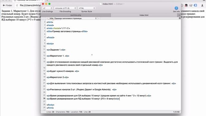Screen dimensions: 206x116
Task: Click the 1,13 KB file size in status bar
Action: pos(176,112)
